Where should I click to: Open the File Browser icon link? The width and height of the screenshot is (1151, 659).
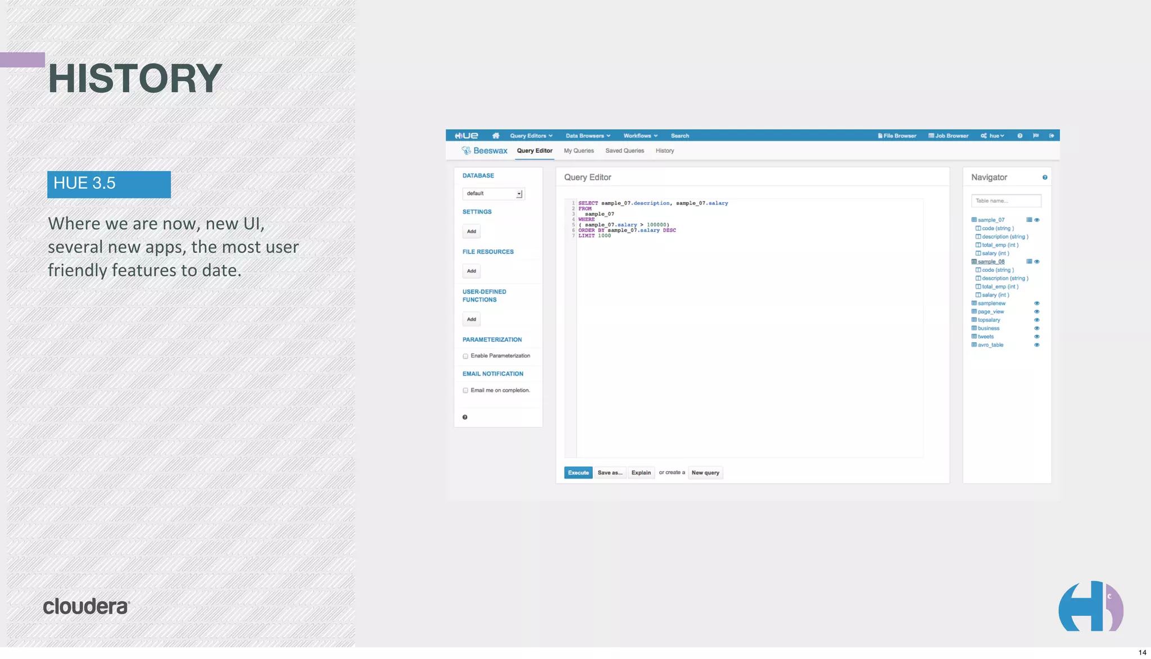[x=897, y=136]
